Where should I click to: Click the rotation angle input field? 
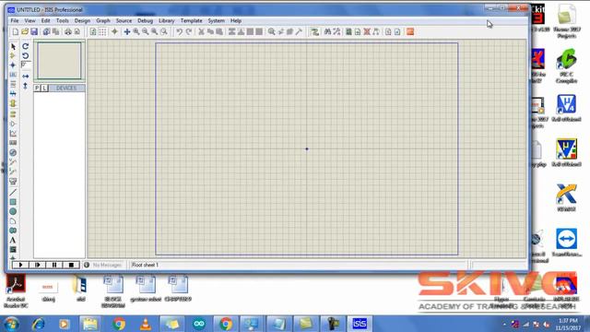tap(26, 65)
